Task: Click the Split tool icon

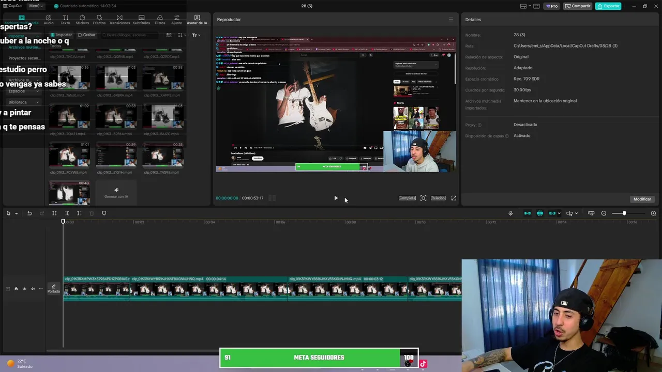Action: point(54,213)
